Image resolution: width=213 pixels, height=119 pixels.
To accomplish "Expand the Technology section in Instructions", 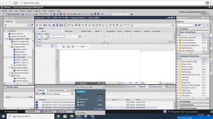I will coord(177,101).
